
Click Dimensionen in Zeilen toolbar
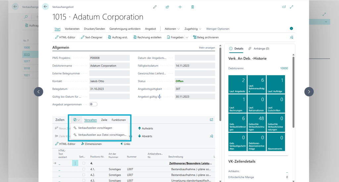pyautogui.click(x=91, y=144)
